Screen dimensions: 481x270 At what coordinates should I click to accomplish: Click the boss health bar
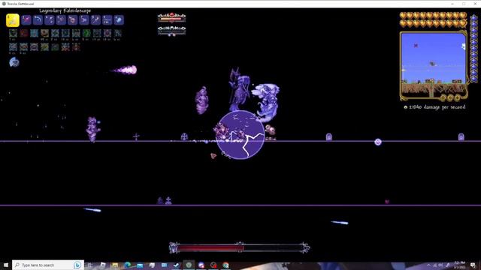[x=240, y=247]
